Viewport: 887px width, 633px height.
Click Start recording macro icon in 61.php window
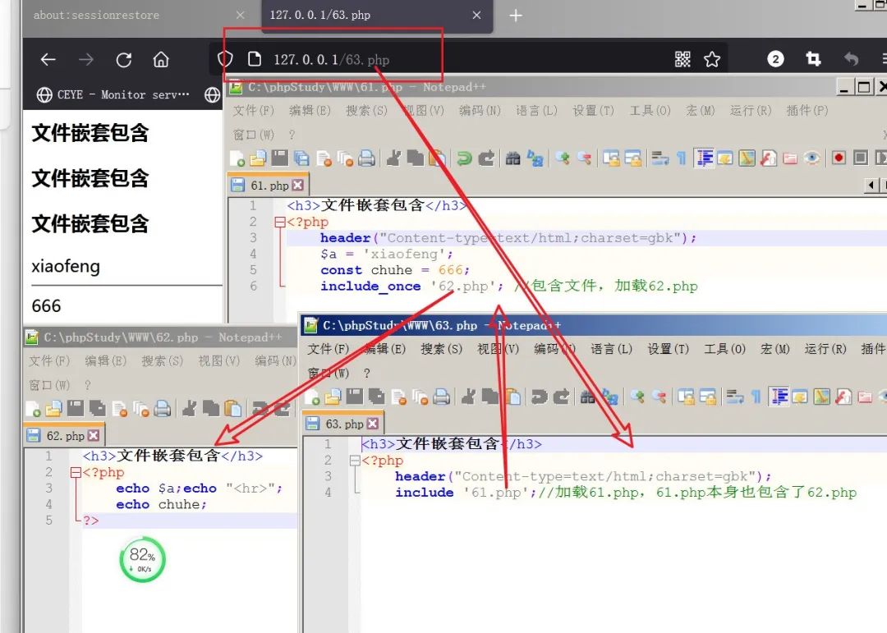pyautogui.click(x=839, y=158)
